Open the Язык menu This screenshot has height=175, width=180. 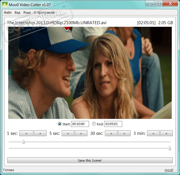coord(27,12)
